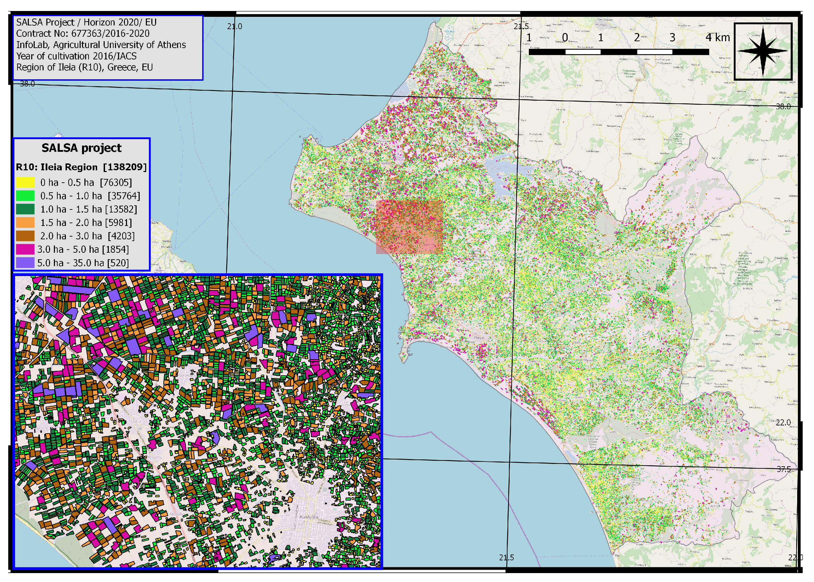814x582 pixels.
Task: Click the R10: Ileia Region [138209] label
Action: pyautogui.click(x=81, y=167)
